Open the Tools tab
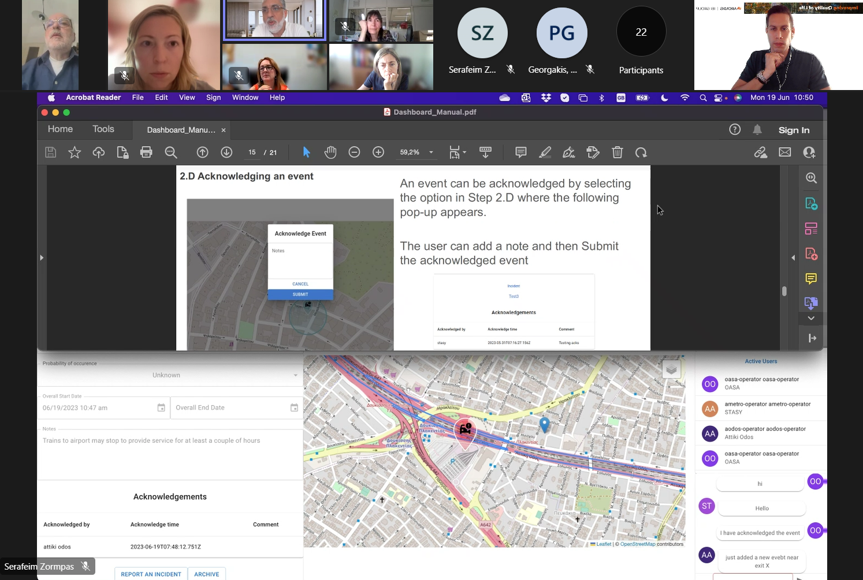The width and height of the screenshot is (863, 580). click(103, 129)
